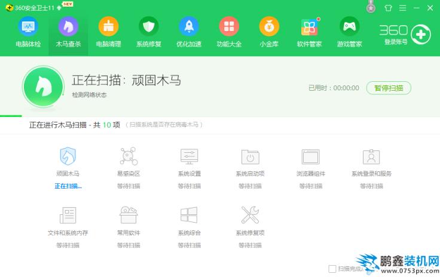Switch to the 木马查杀 tab

pyautogui.click(x=68, y=32)
